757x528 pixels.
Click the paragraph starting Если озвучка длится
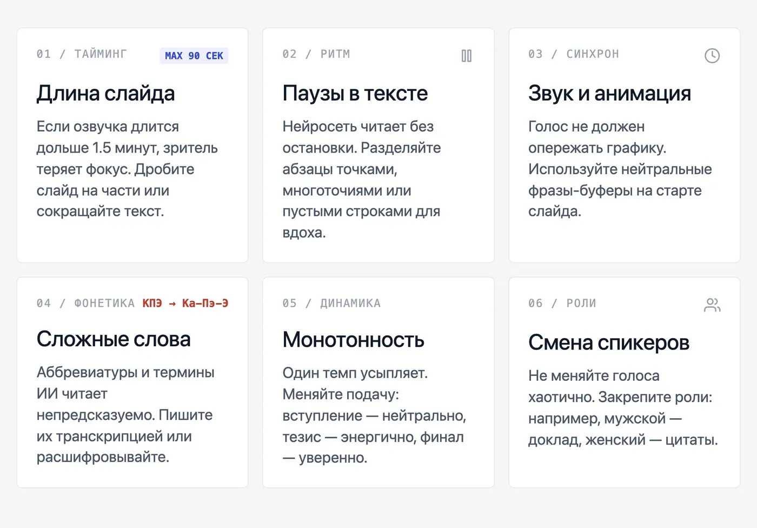128,169
